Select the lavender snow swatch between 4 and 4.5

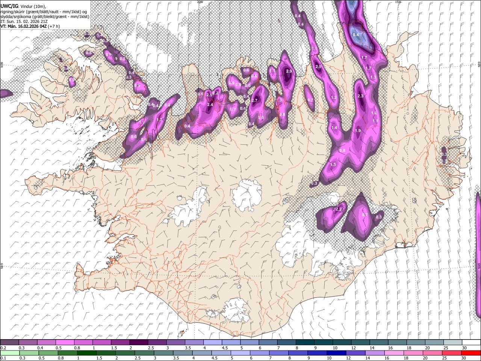212,343
